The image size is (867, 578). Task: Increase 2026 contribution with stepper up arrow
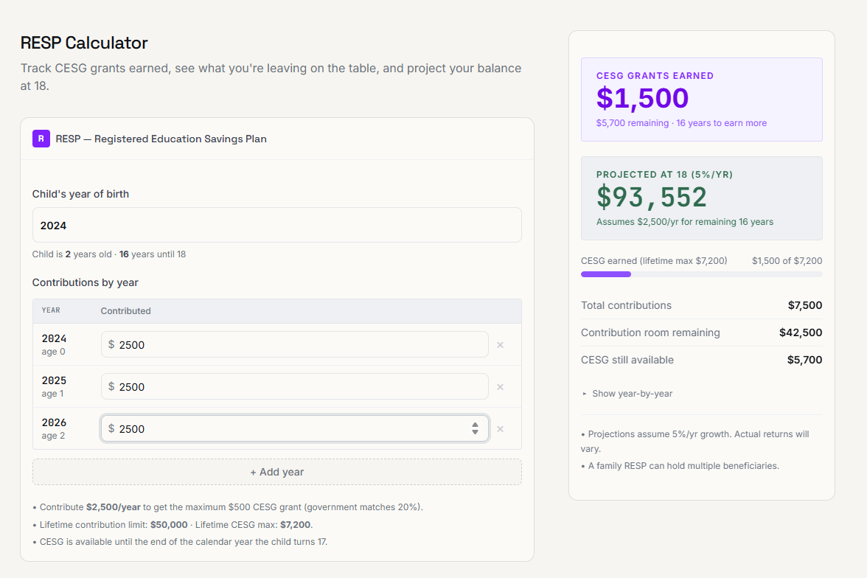click(475, 425)
